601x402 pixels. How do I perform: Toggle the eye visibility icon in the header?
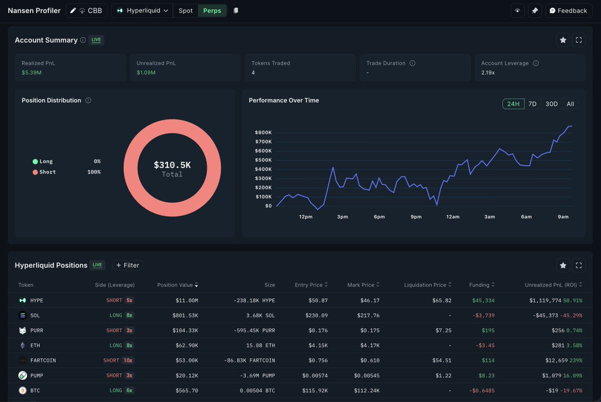(x=518, y=11)
